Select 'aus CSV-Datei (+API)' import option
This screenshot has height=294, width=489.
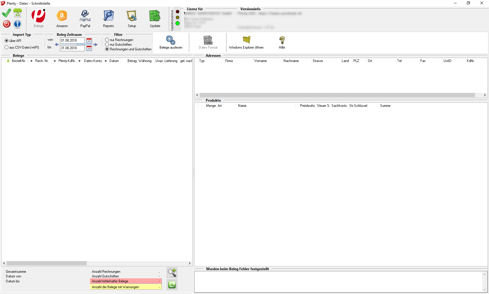coord(7,47)
